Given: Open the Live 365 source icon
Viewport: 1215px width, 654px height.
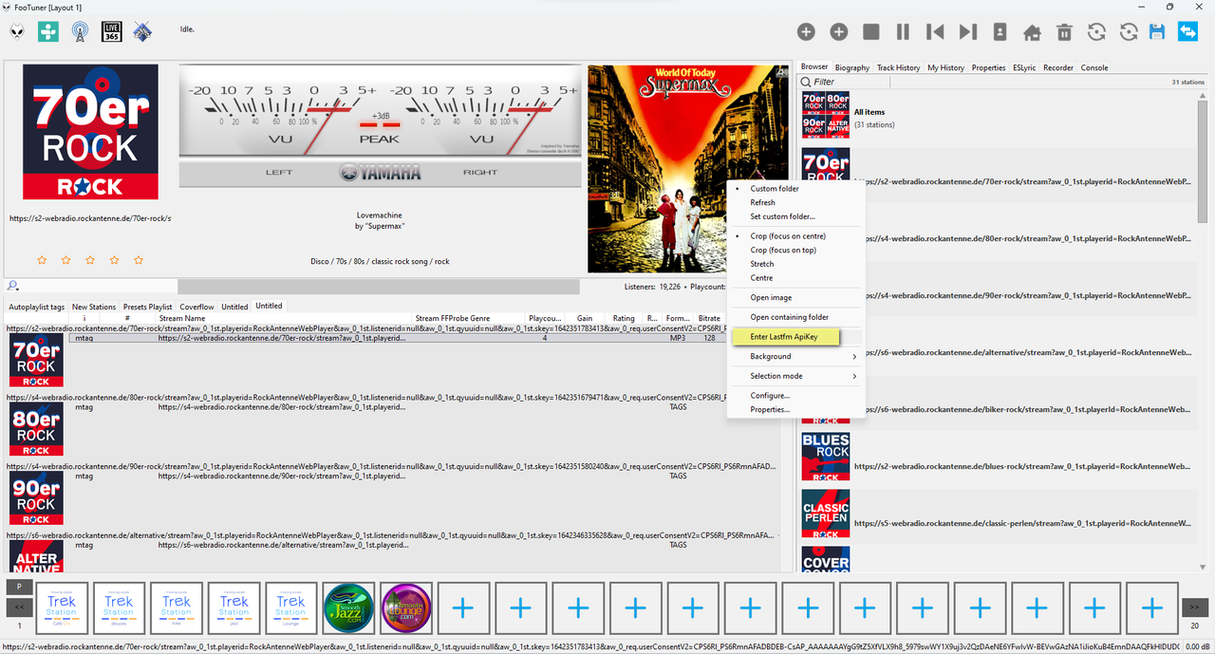Looking at the screenshot, I should [x=111, y=31].
